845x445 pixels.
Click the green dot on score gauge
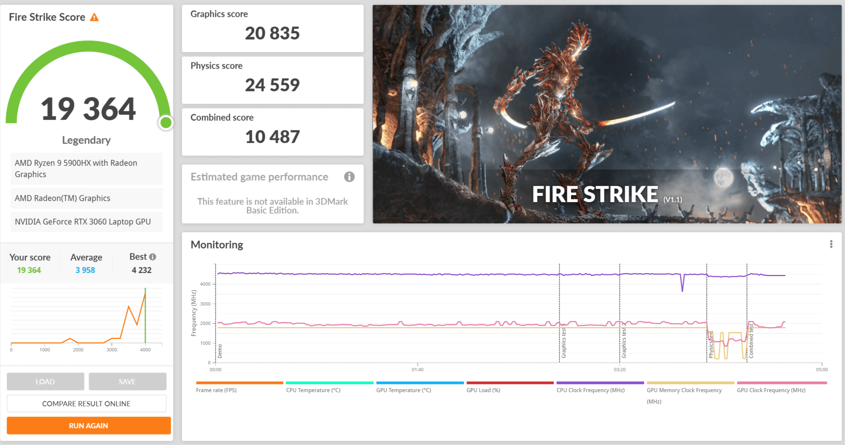[166, 123]
